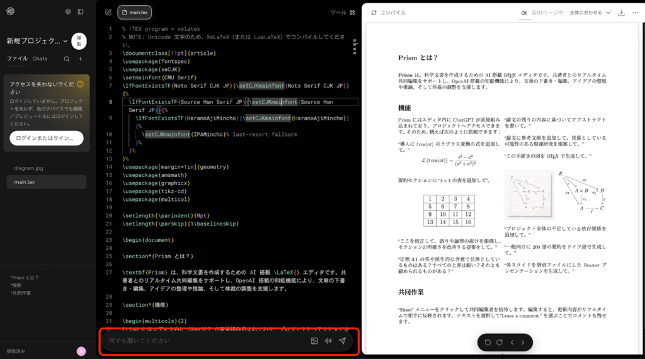Viewport: 645px width, 359px height.
Task: Click the user avatar in the status bar
Action: 81,351
